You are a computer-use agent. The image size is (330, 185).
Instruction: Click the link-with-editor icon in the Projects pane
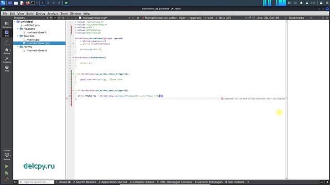pyautogui.click(x=55, y=18)
